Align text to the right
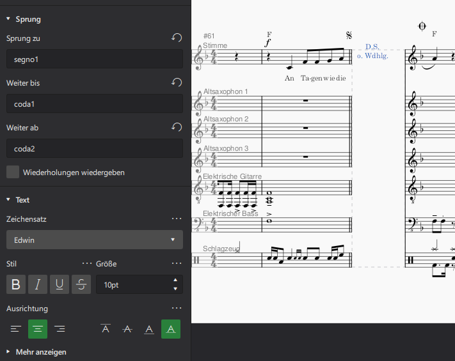The image size is (455, 361). coord(60,329)
